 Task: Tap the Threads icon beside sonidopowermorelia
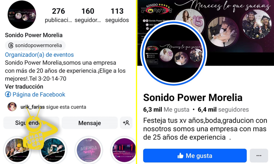[x=11, y=46]
